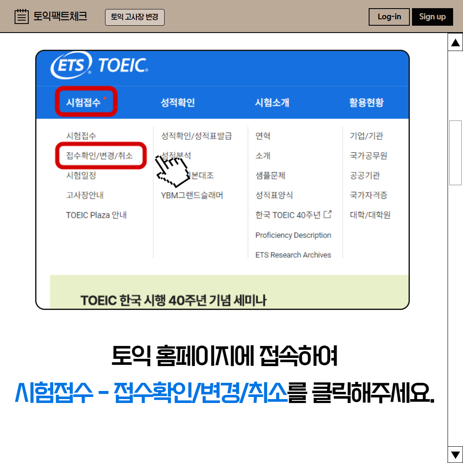463x463 pixels.
Task: Open TOEIC Plaza 안내 link
Action: (x=96, y=215)
